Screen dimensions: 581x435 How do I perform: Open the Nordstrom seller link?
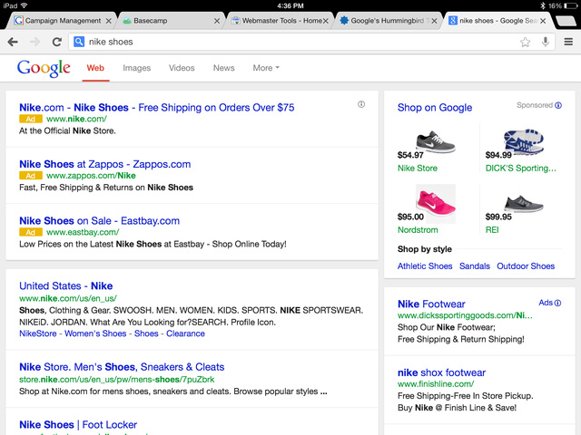(418, 230)
